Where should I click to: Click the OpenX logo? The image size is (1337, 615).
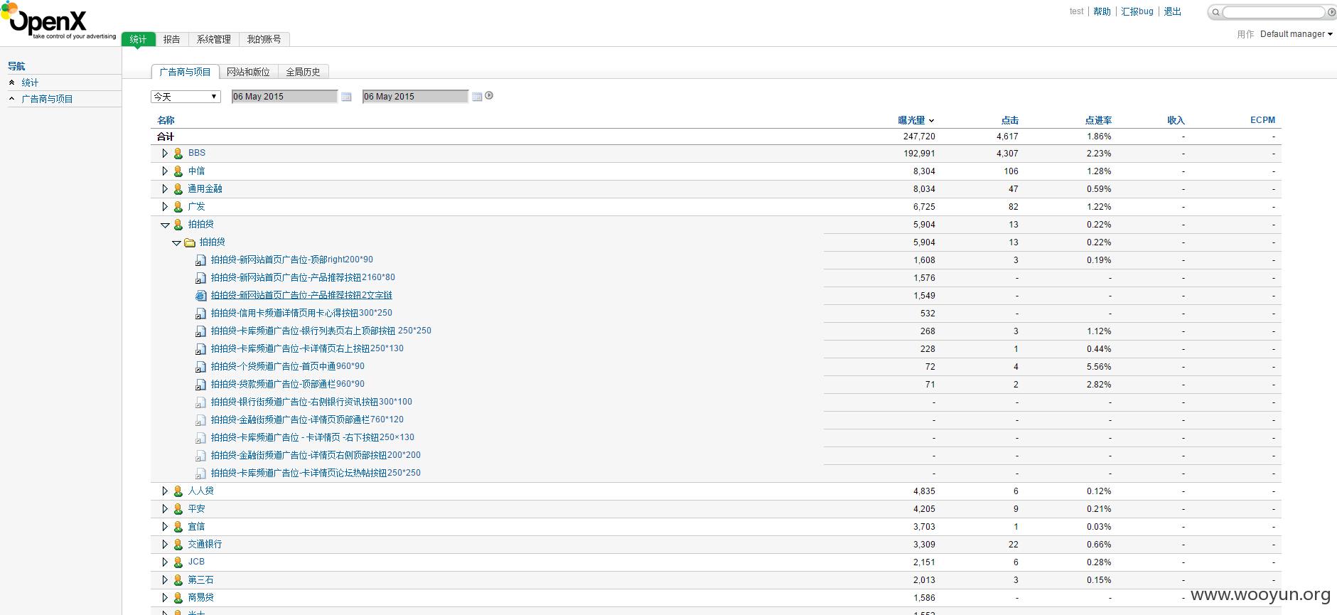(58, 22)
